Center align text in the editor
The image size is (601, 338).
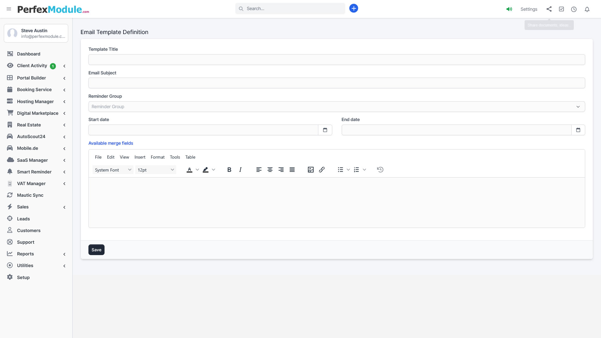270,170
